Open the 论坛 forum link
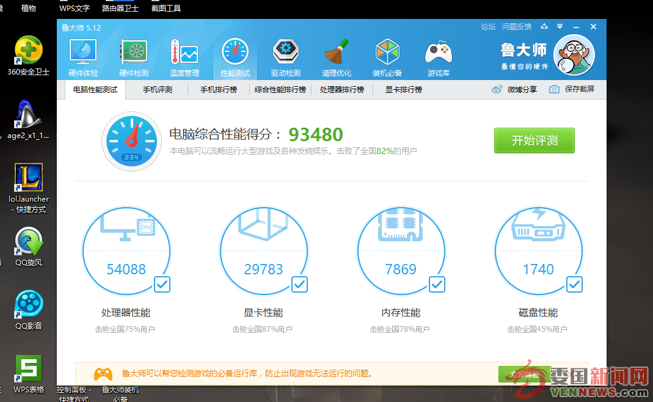653x402 pixels. pyautogui.click(x=488, y=27)
